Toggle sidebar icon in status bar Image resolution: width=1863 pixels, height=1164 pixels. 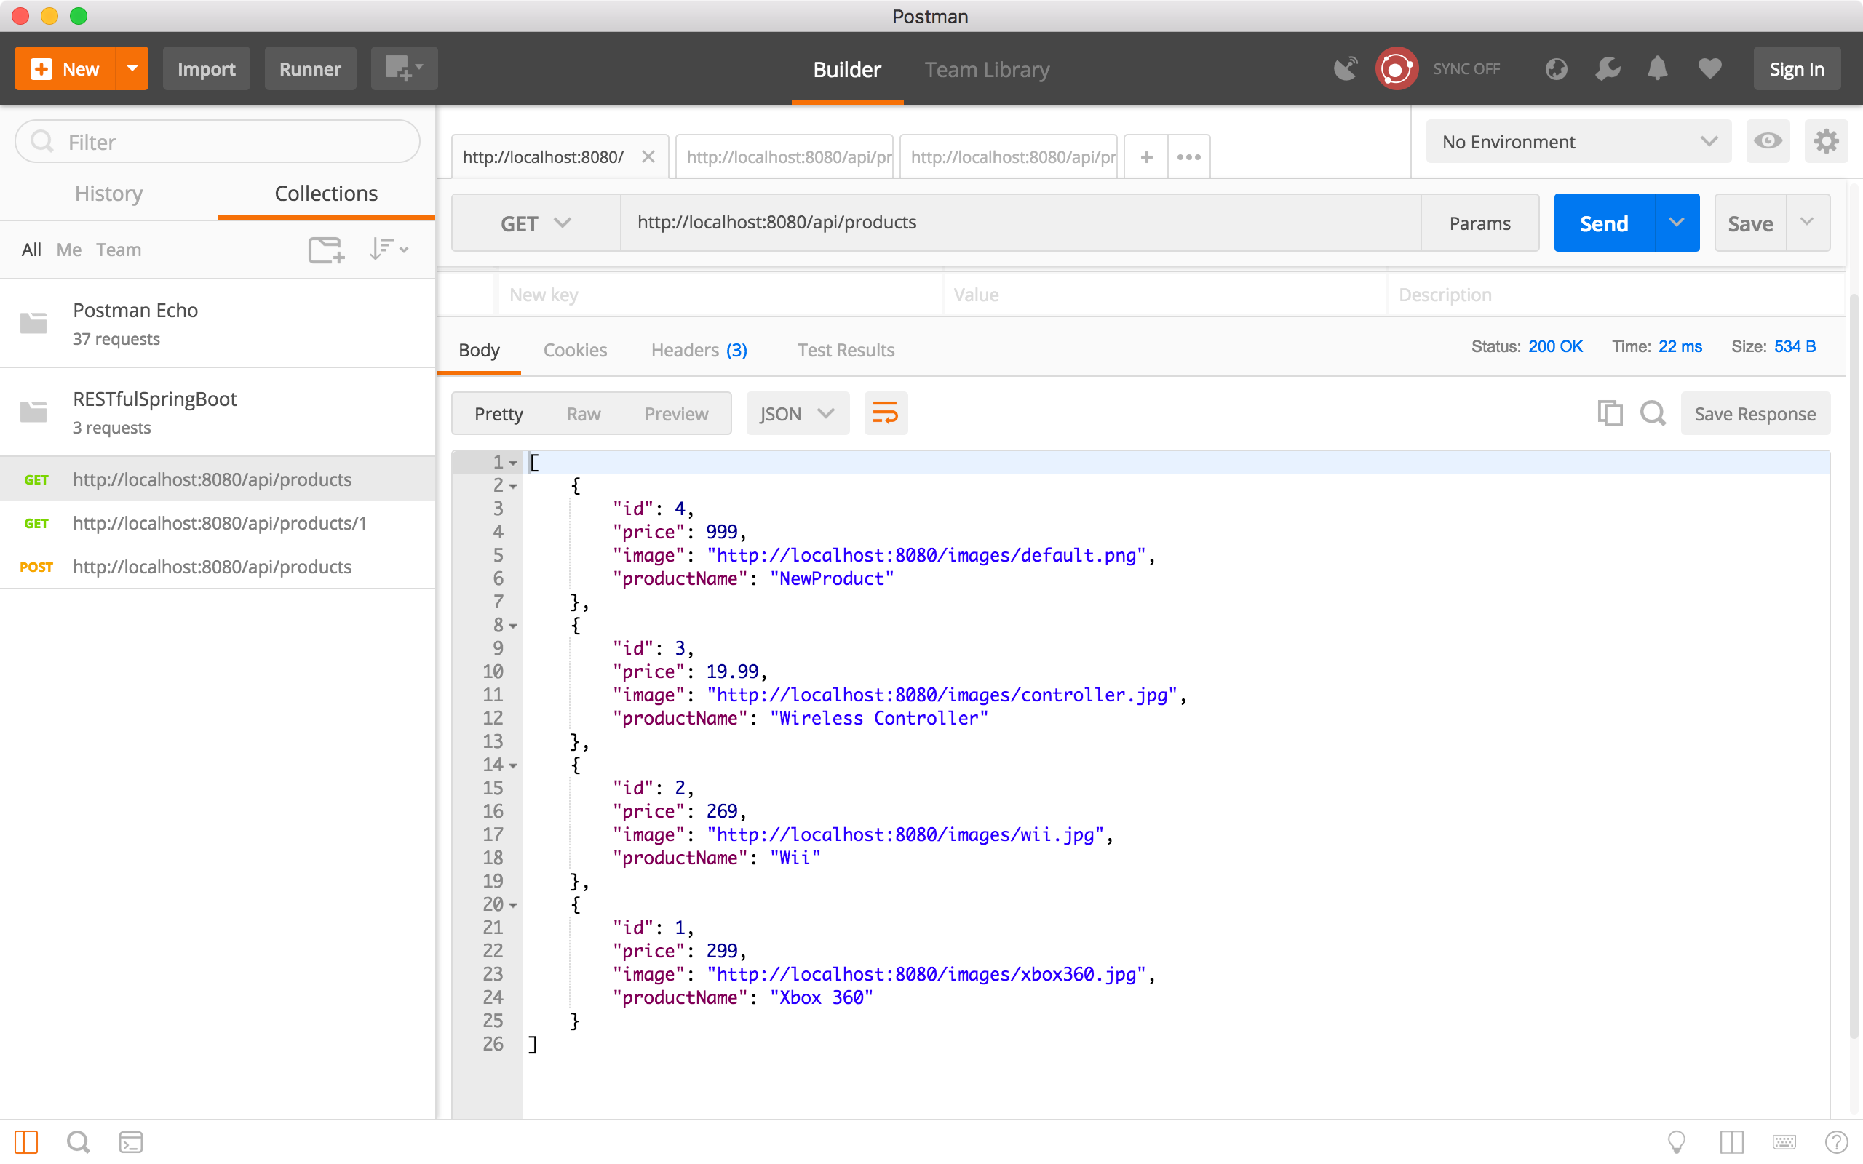tap(25, 1141)
